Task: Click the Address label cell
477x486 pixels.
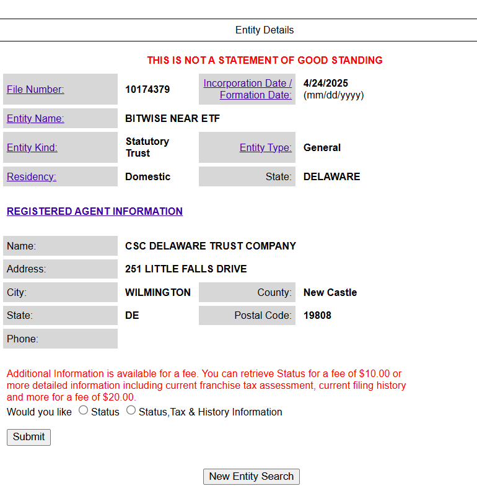Action: [61, 269]
